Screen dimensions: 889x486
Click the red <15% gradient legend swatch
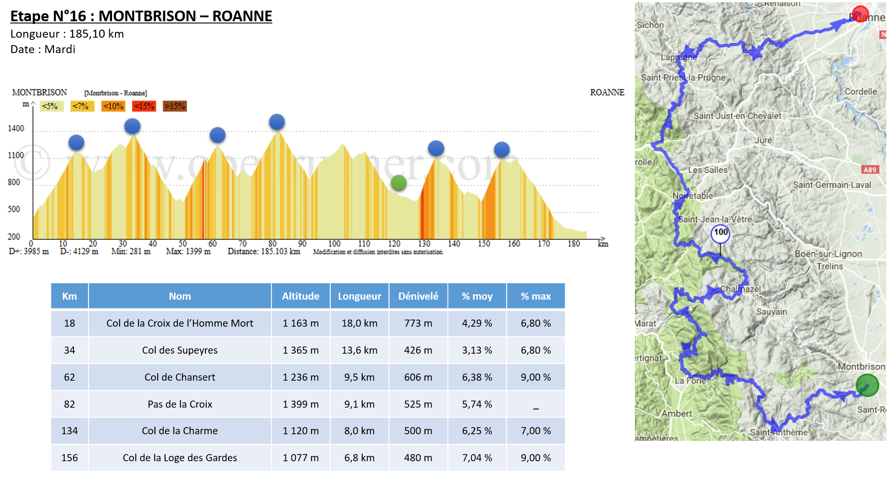coord(144,106)
